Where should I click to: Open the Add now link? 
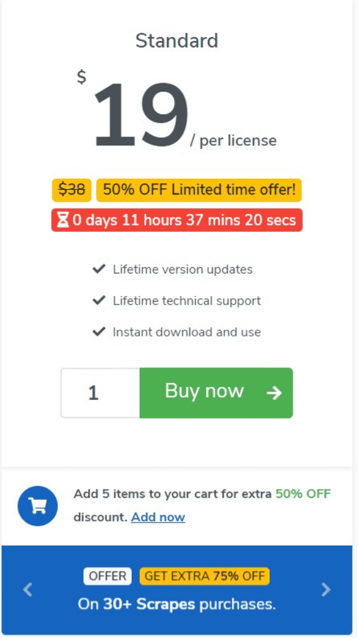(x=158, y=517)
